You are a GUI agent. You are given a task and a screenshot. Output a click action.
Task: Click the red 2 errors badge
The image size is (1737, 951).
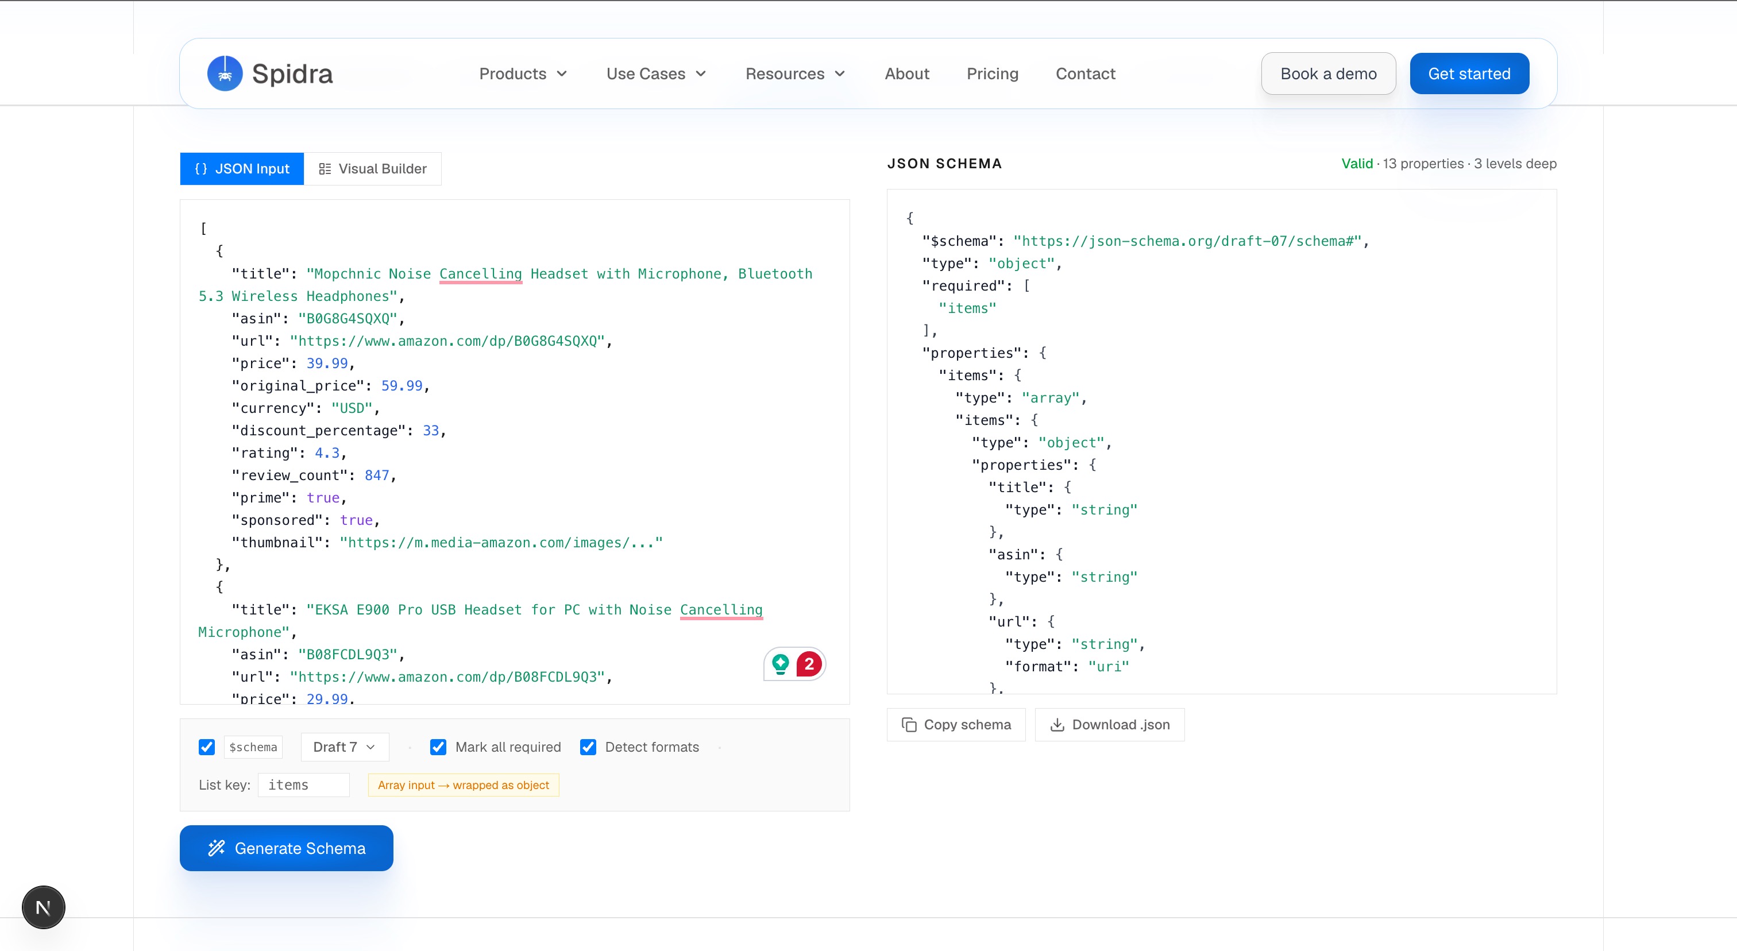pos(809,664)
